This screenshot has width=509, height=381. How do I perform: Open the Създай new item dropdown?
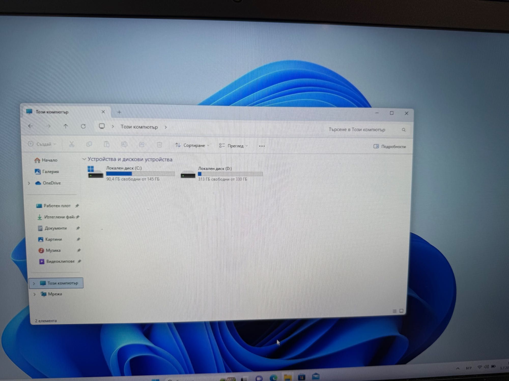click(x=42, y=144)
